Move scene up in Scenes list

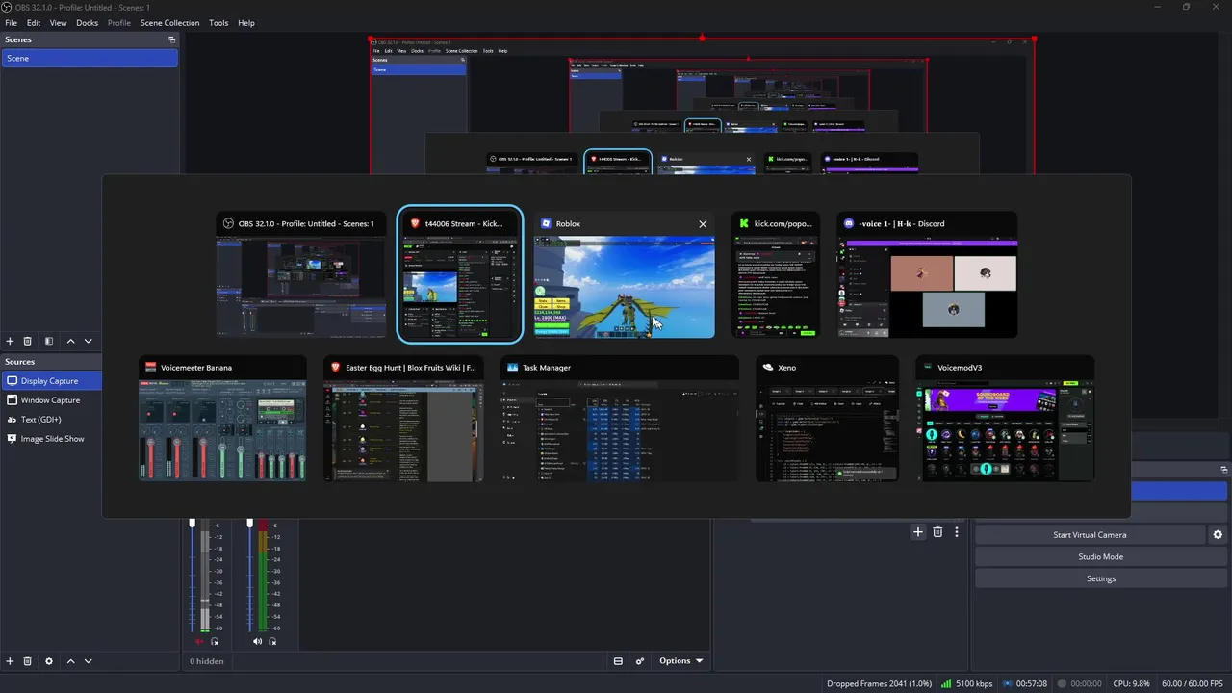pyautogui.click(x=70, y=341)
